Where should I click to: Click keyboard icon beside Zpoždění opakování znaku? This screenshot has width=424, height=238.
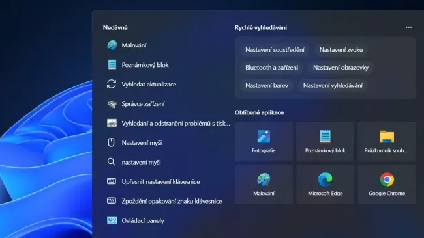click(112, 200)
